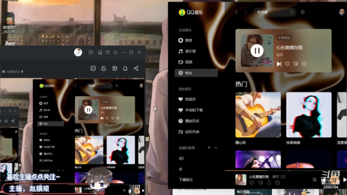This screenshot has height=195, width=347.
Task: Open the layout icon in streaming toolbar
Action: 115,68
